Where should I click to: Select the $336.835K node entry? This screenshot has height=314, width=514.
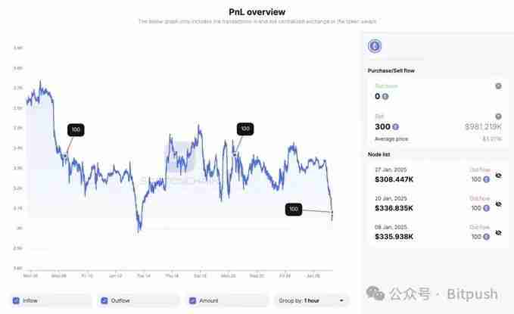click(394, 208)
